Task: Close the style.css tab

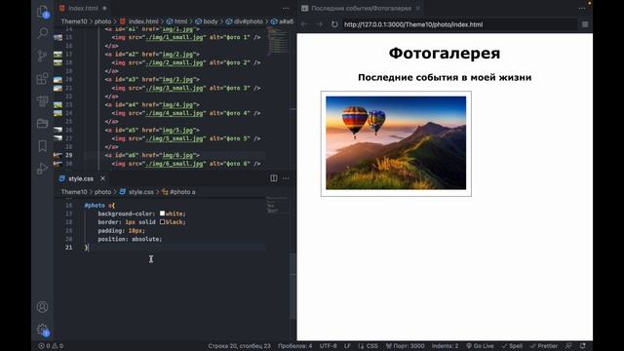Action: (x=102, y=178)
